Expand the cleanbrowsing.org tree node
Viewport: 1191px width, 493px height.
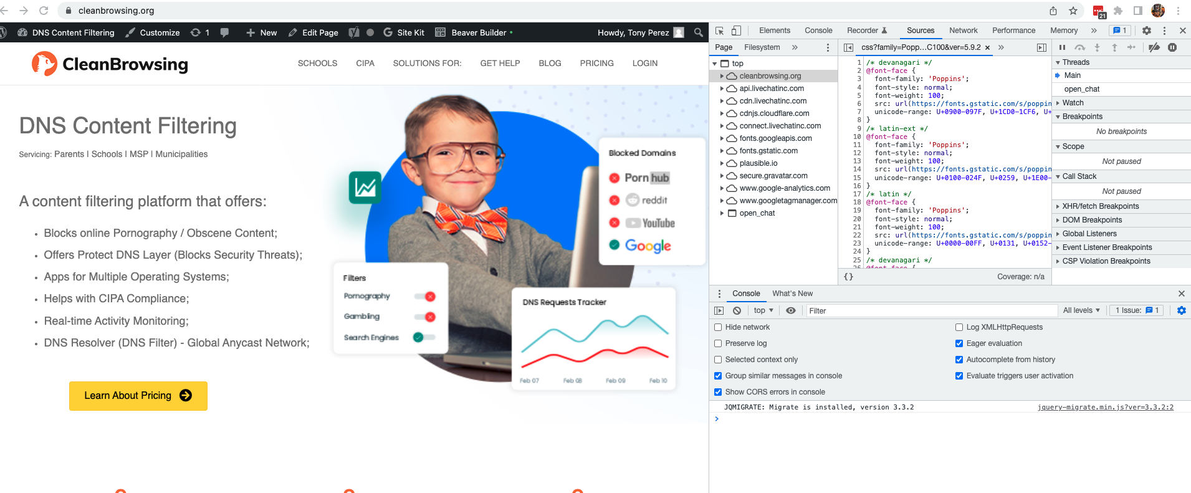(x=722, y=76)
